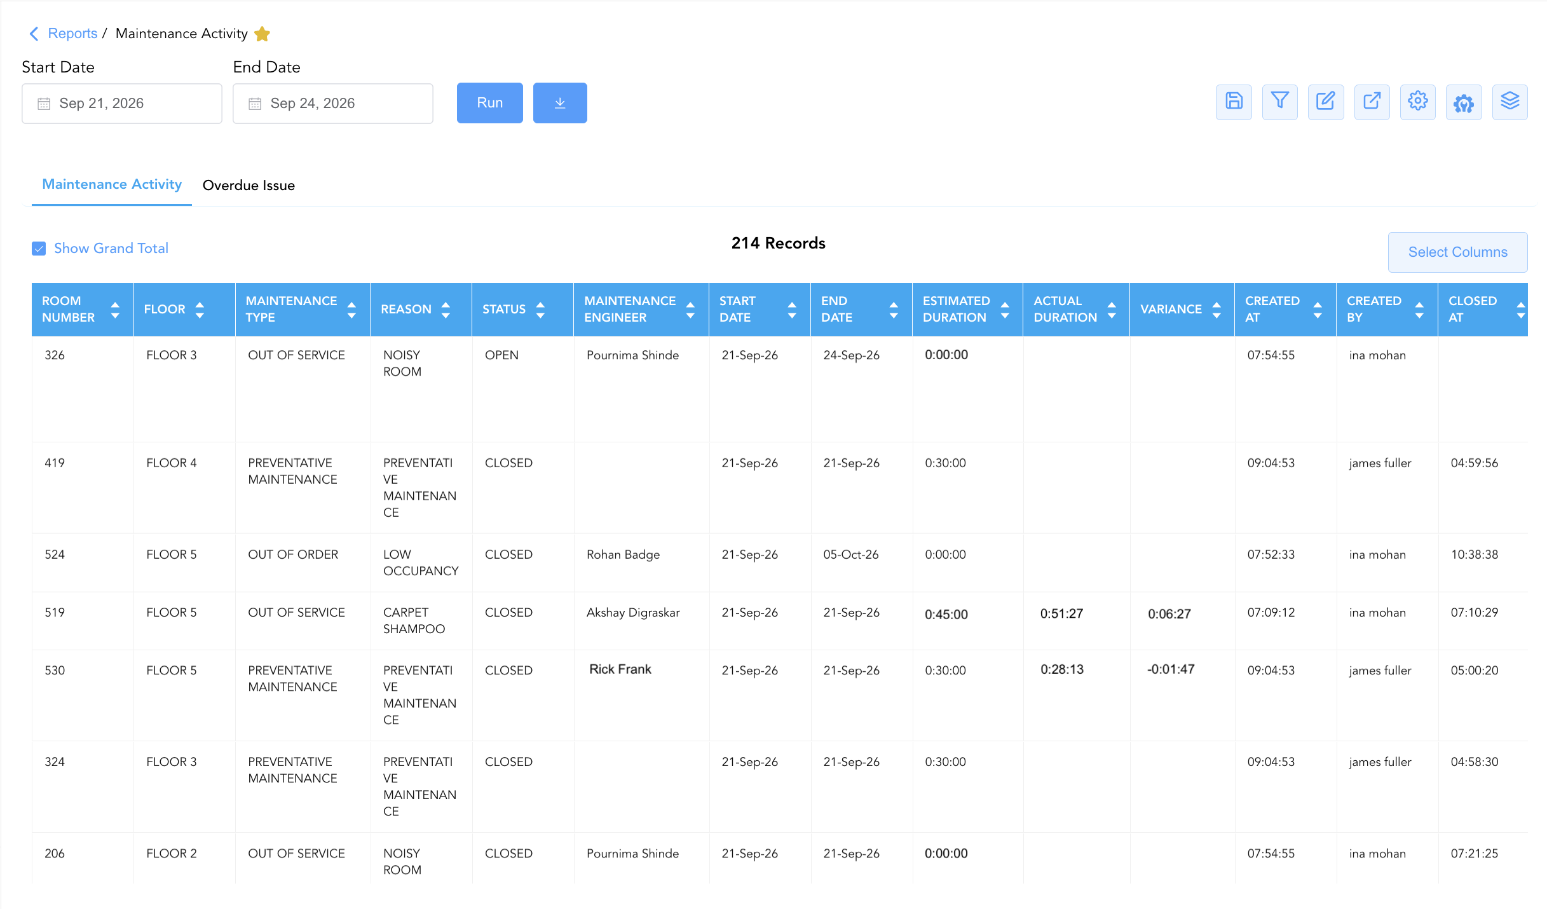
Task: Click variance value -0:01:47
Action: [x=1171, y=669]
